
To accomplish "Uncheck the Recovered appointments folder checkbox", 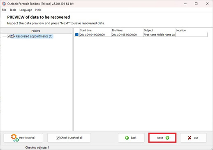I will tap(9, 36).
